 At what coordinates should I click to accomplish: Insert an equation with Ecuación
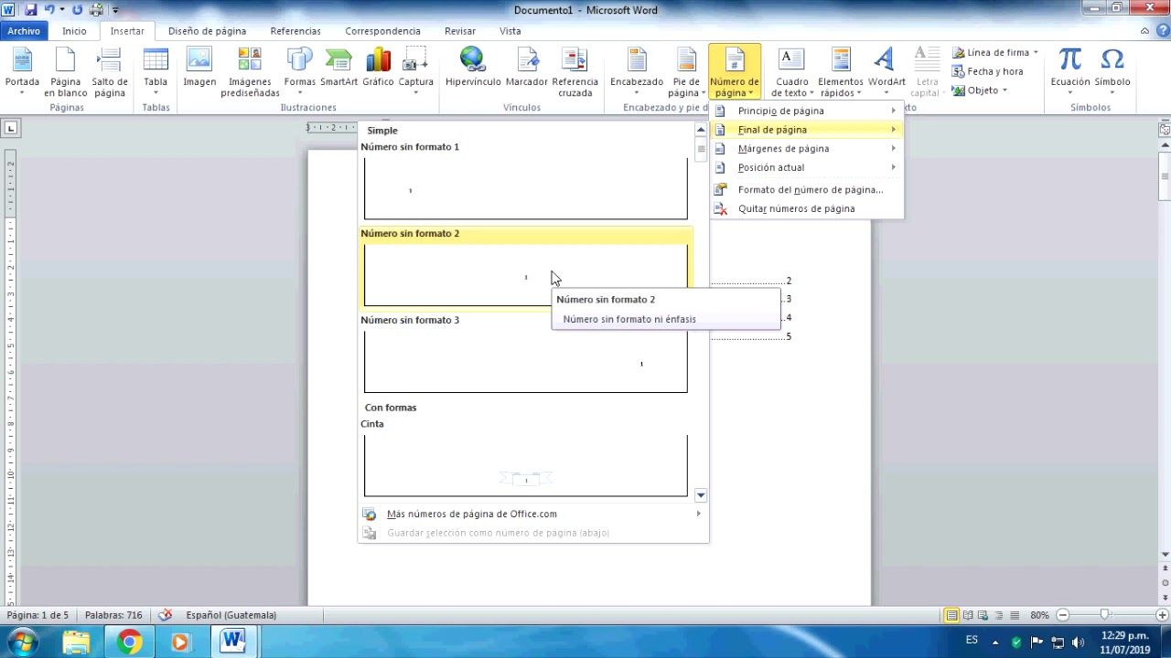1069,72
